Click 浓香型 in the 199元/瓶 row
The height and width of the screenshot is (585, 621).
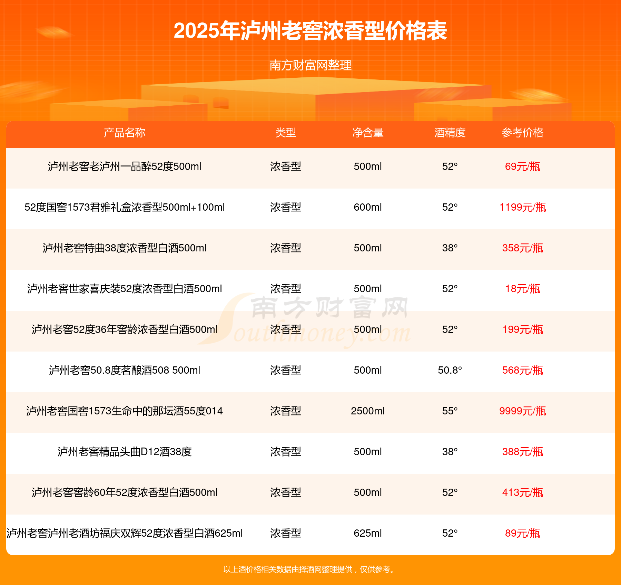click(286, 329)
